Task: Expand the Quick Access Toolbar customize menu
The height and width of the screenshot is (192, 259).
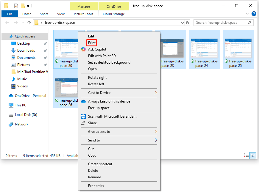Action: pos(28,5)
